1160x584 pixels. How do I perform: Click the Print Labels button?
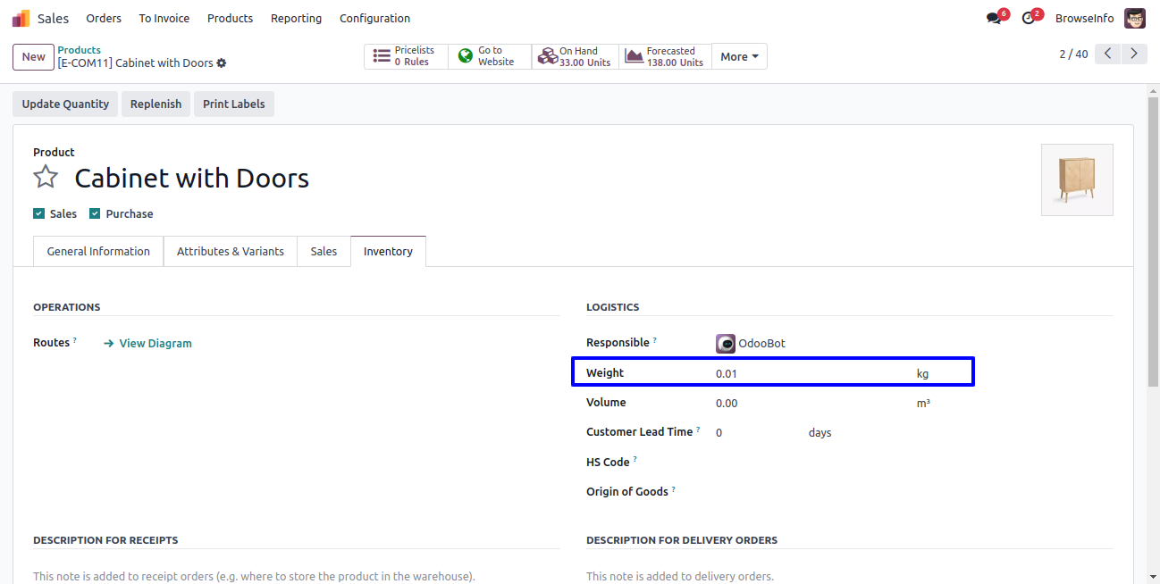click(234, 104)
